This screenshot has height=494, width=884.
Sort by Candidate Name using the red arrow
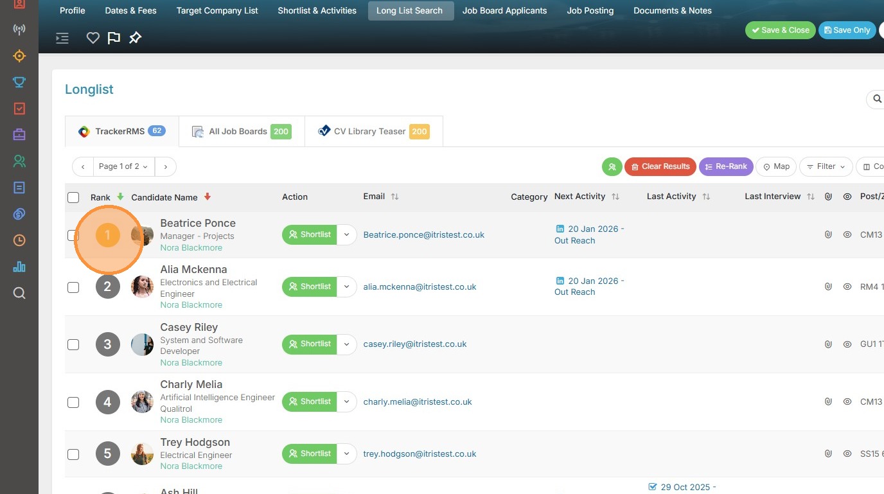coord(207,197)
